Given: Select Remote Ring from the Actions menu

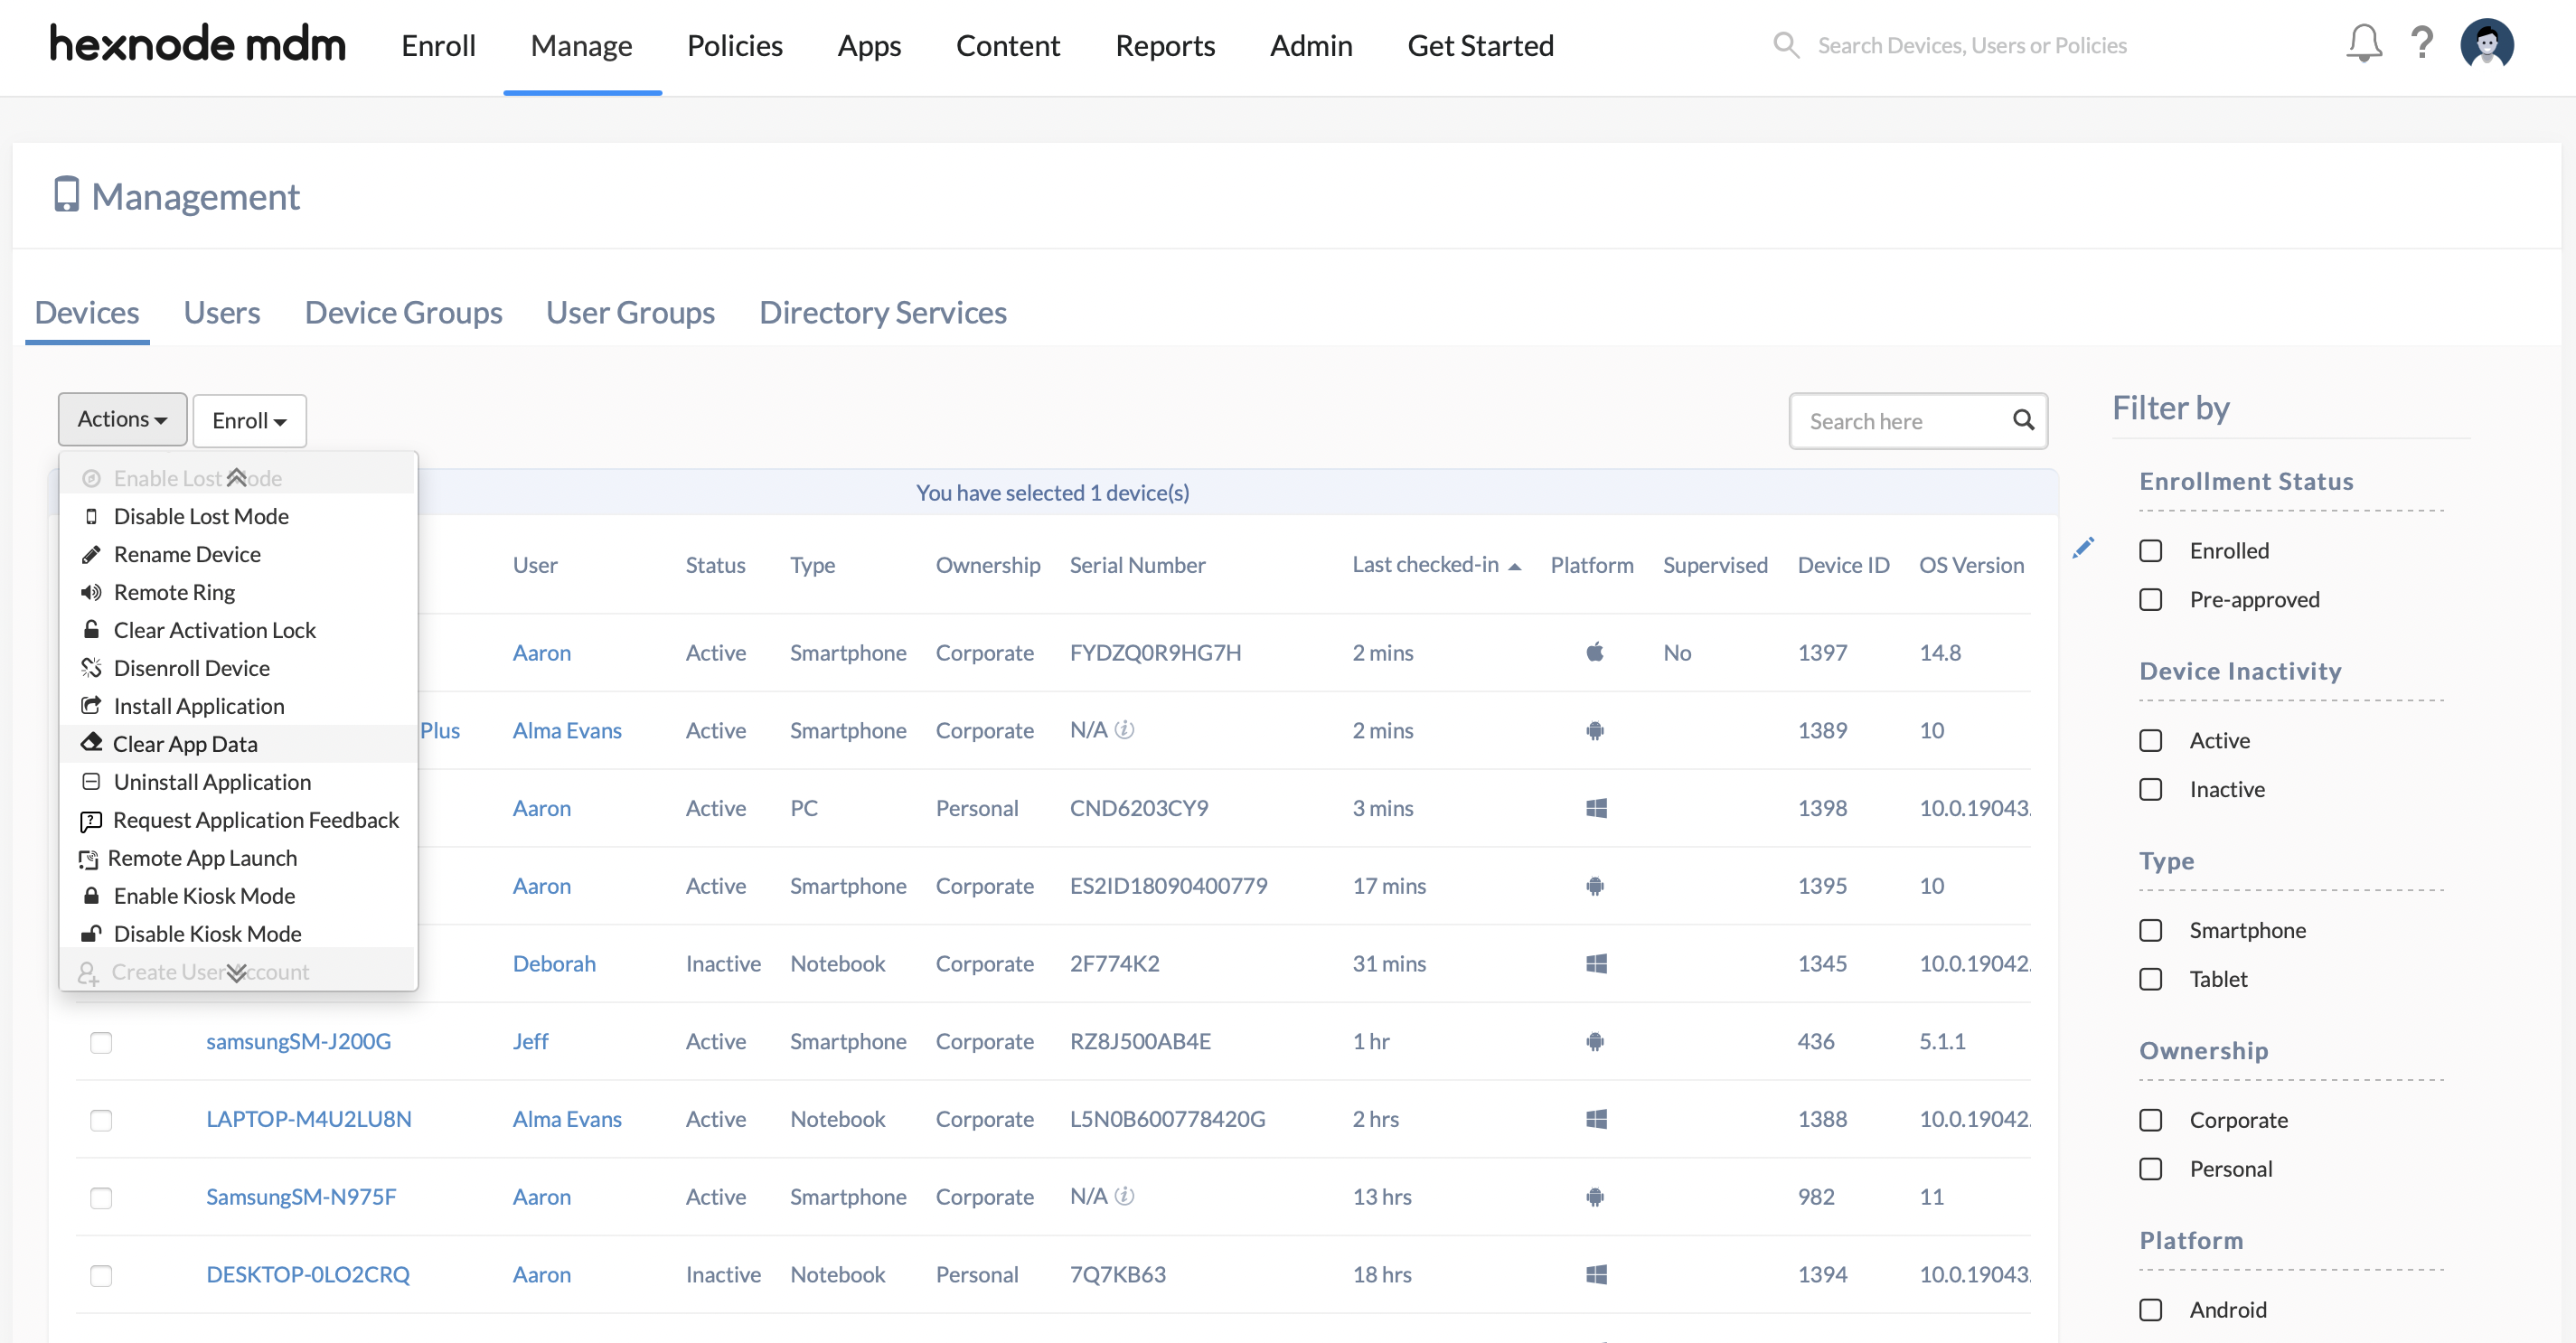Looking at the screenshot, I should tap(174, 592).
